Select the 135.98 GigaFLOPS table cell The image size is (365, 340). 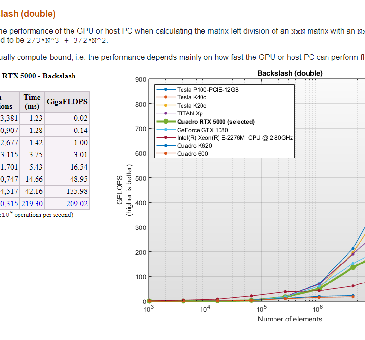point(77,191)
